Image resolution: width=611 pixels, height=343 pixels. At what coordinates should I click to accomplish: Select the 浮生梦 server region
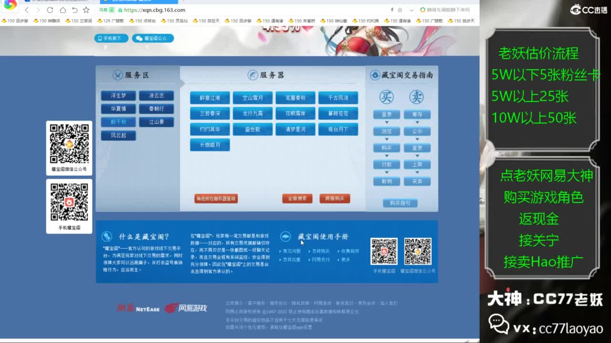pos(118,96)
